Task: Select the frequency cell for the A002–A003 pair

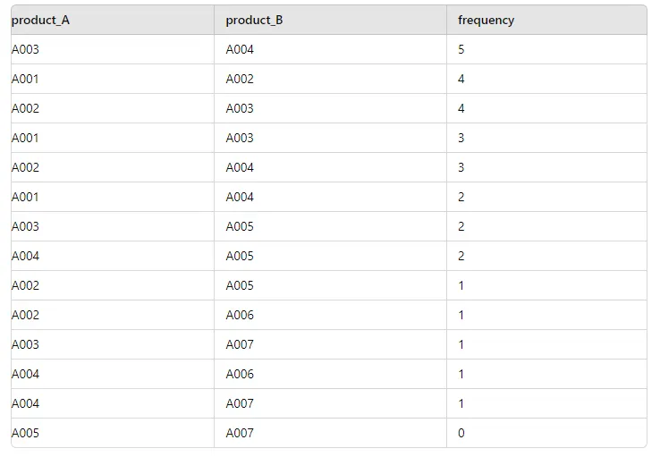Action: tap(461, 108)
